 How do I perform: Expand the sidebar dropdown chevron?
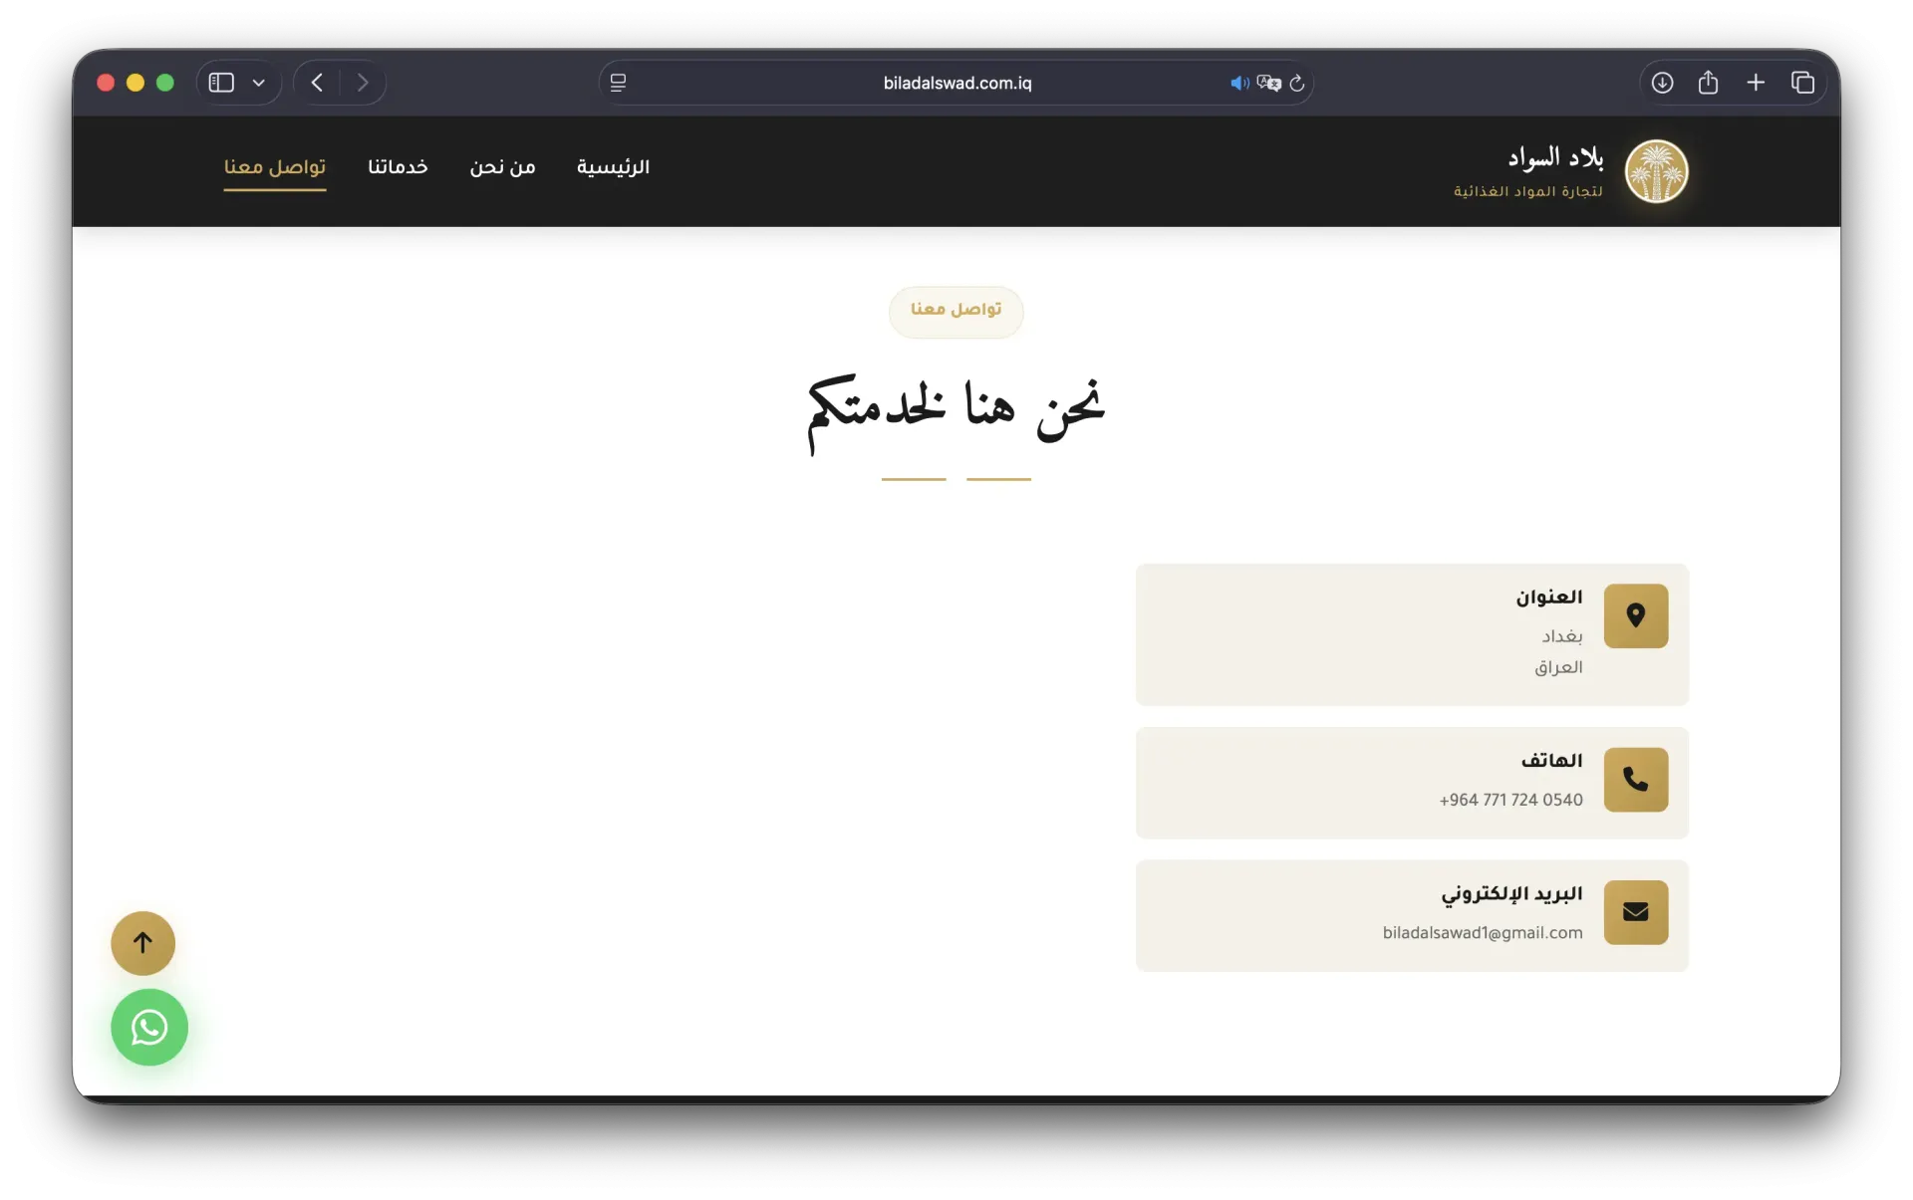[259, 83]
